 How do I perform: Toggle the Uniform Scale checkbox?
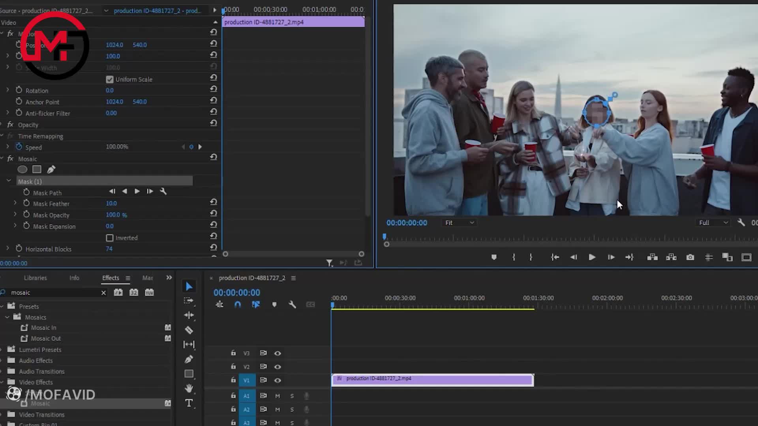[110, 79]
